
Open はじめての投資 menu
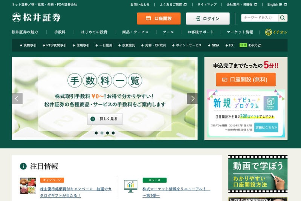(x=94, y=32)
